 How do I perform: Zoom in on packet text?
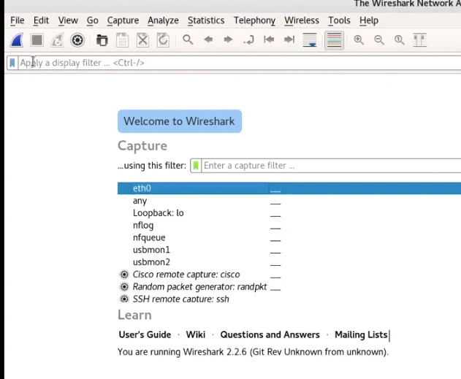(x=359, y=40)
